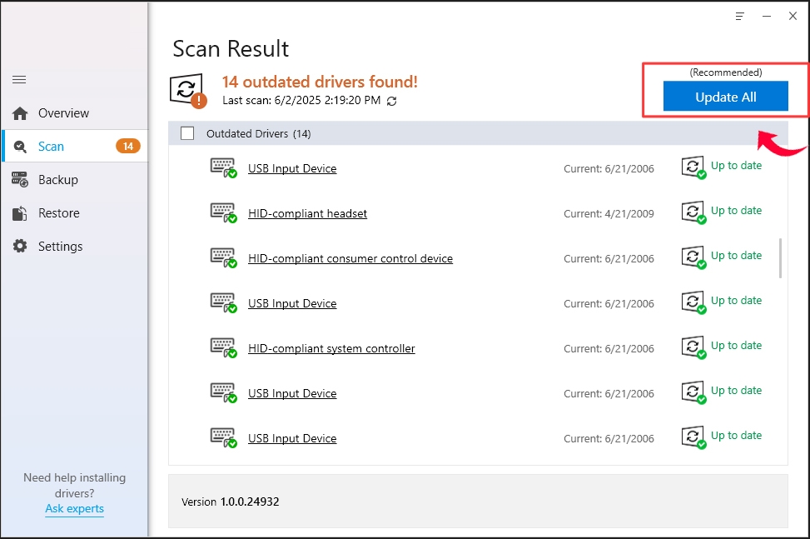This screenshot has width=810, height=539.
Task: Open the Ask experts link
Action: tap(74, 508)
